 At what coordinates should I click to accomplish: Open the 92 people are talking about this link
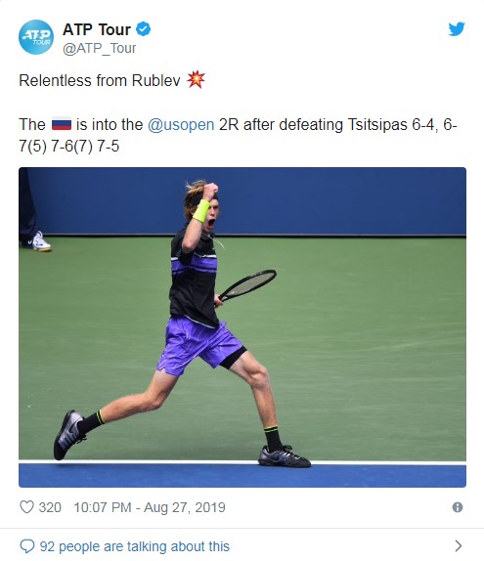(x=135, y=546)
